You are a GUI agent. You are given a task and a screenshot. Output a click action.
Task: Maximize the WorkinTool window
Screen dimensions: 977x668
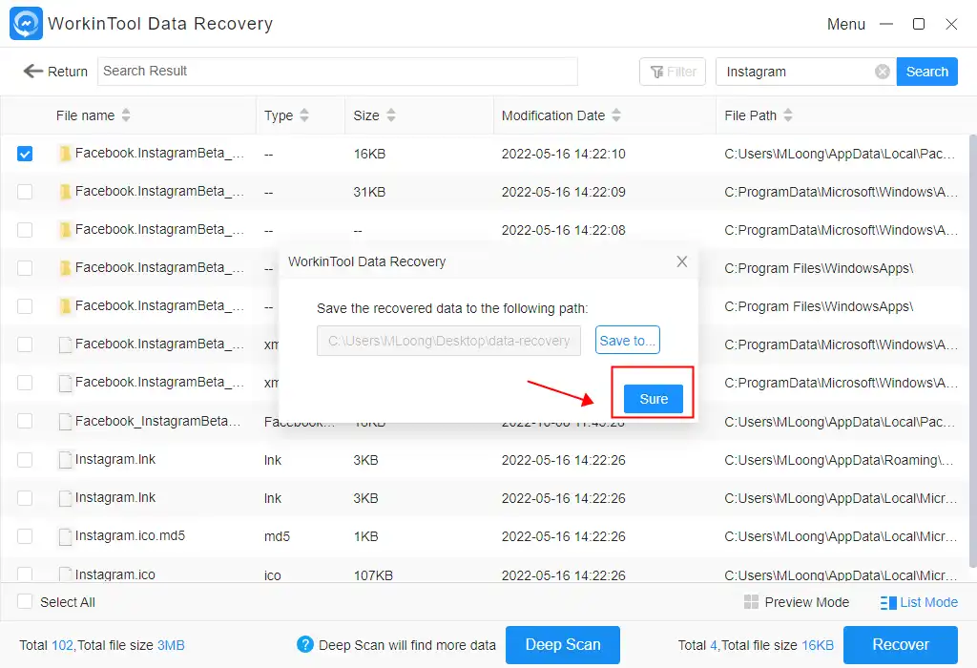[x=919, y=24]
